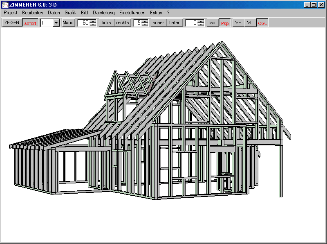Open the dropdown showing value 1
Screen dimensions: 327x244
click(56, 23)
